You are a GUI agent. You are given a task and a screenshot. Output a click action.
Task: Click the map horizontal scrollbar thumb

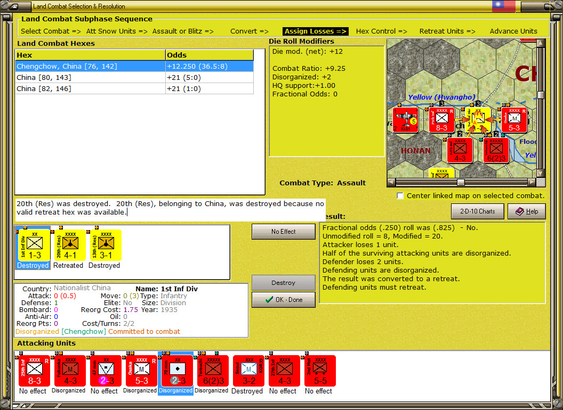tap(461, 182)
